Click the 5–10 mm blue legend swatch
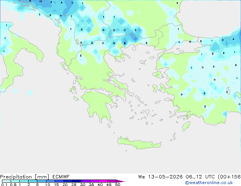 click(42, 181)
